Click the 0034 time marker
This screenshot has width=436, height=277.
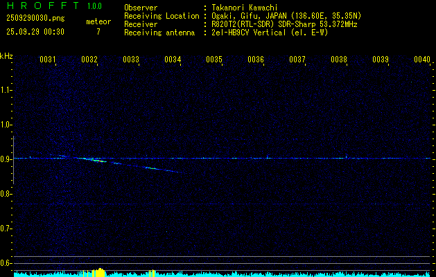173,60
